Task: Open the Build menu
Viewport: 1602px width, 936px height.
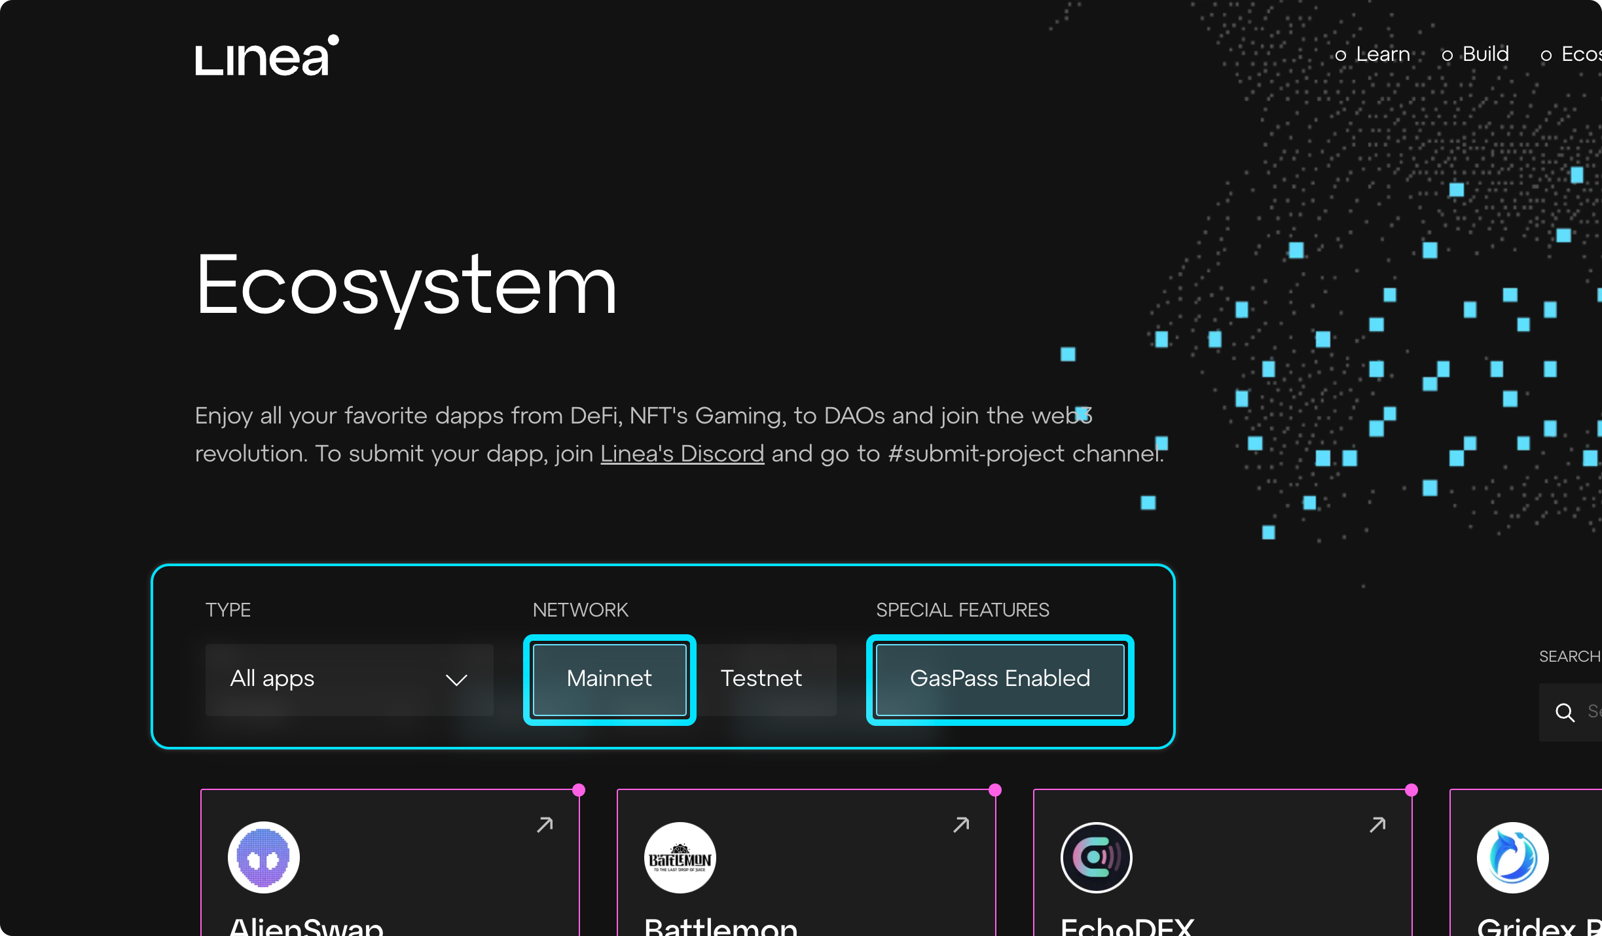Action: pos(1476,54)
